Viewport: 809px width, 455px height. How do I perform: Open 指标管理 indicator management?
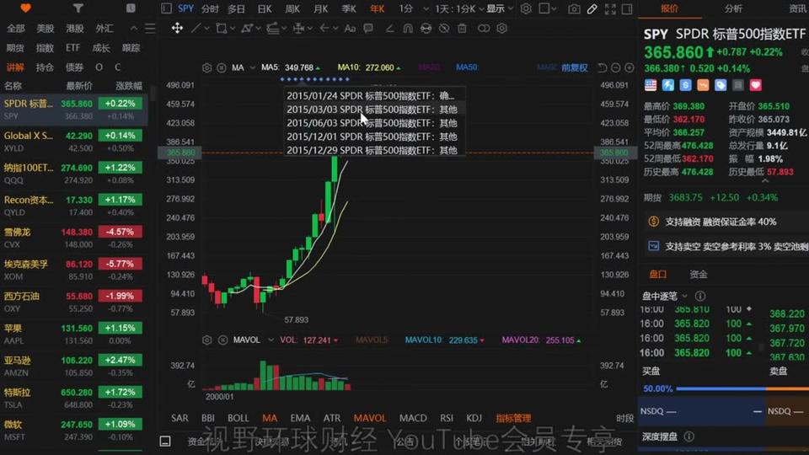pyautogui.click(x=513, y=418)
